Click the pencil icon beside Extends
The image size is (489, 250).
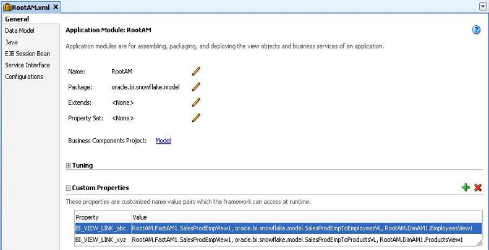[196, 102]
